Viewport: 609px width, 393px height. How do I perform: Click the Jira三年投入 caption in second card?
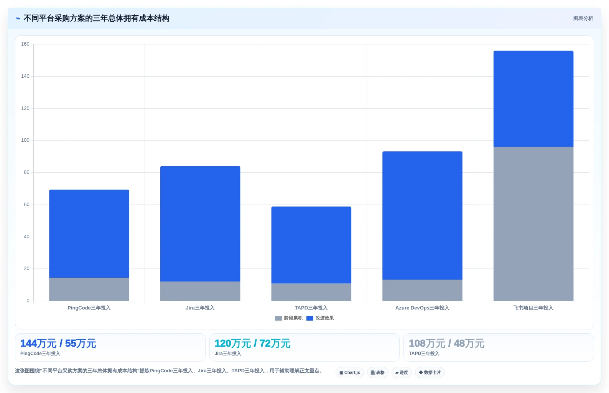pos(228,354)
